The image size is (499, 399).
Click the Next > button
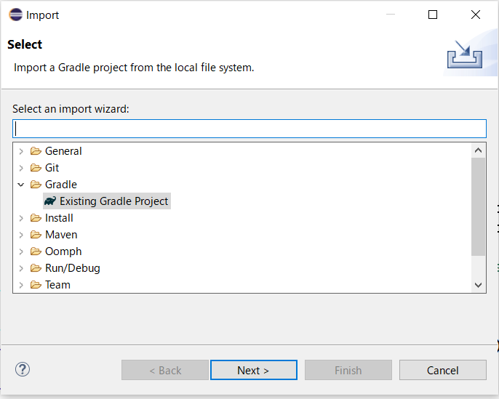pyautogui.click(x=254, y=370)
